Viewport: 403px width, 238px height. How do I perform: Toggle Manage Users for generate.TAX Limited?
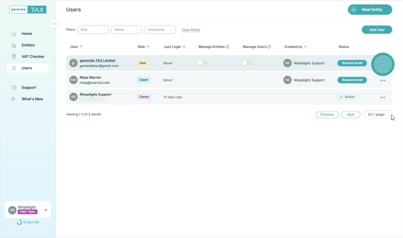247,63
